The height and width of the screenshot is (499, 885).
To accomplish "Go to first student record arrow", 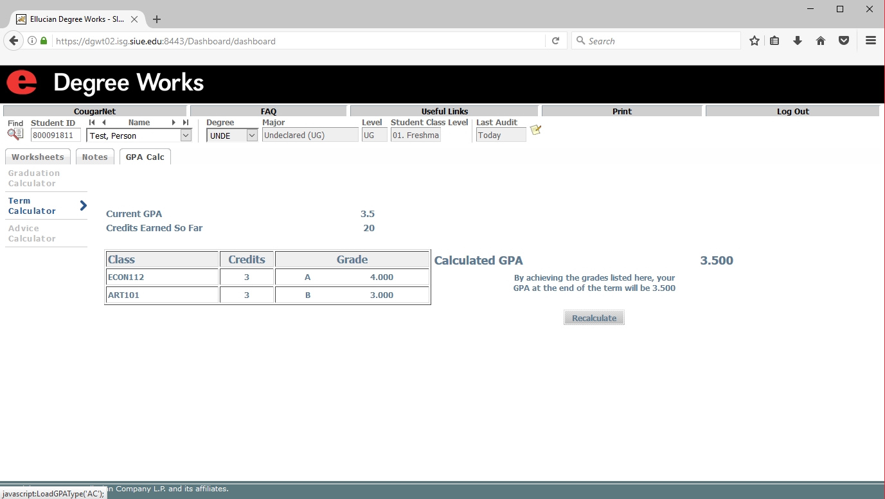I will coord(92,123).
